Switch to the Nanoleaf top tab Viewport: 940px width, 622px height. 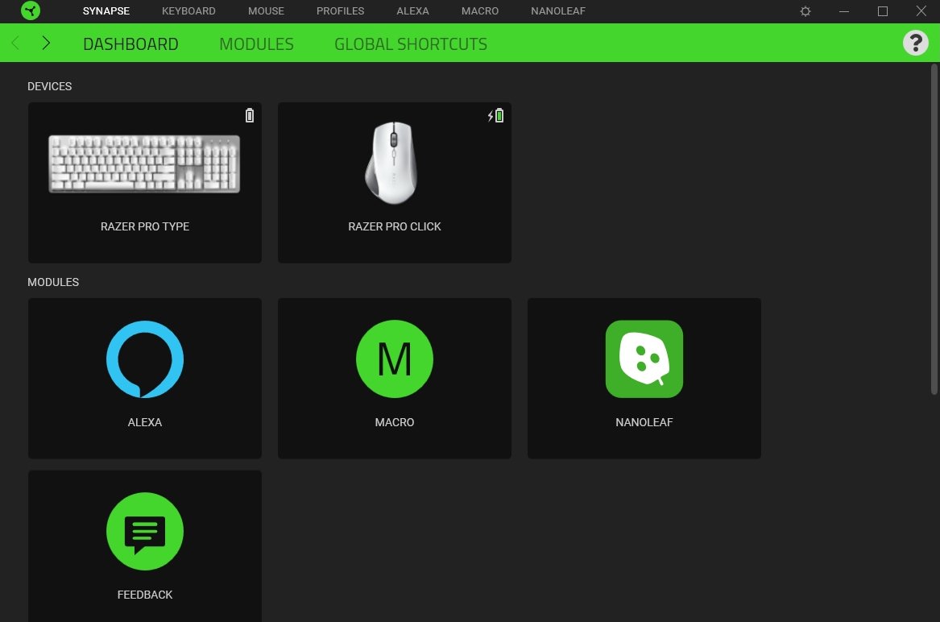click(x=558, y=10)
